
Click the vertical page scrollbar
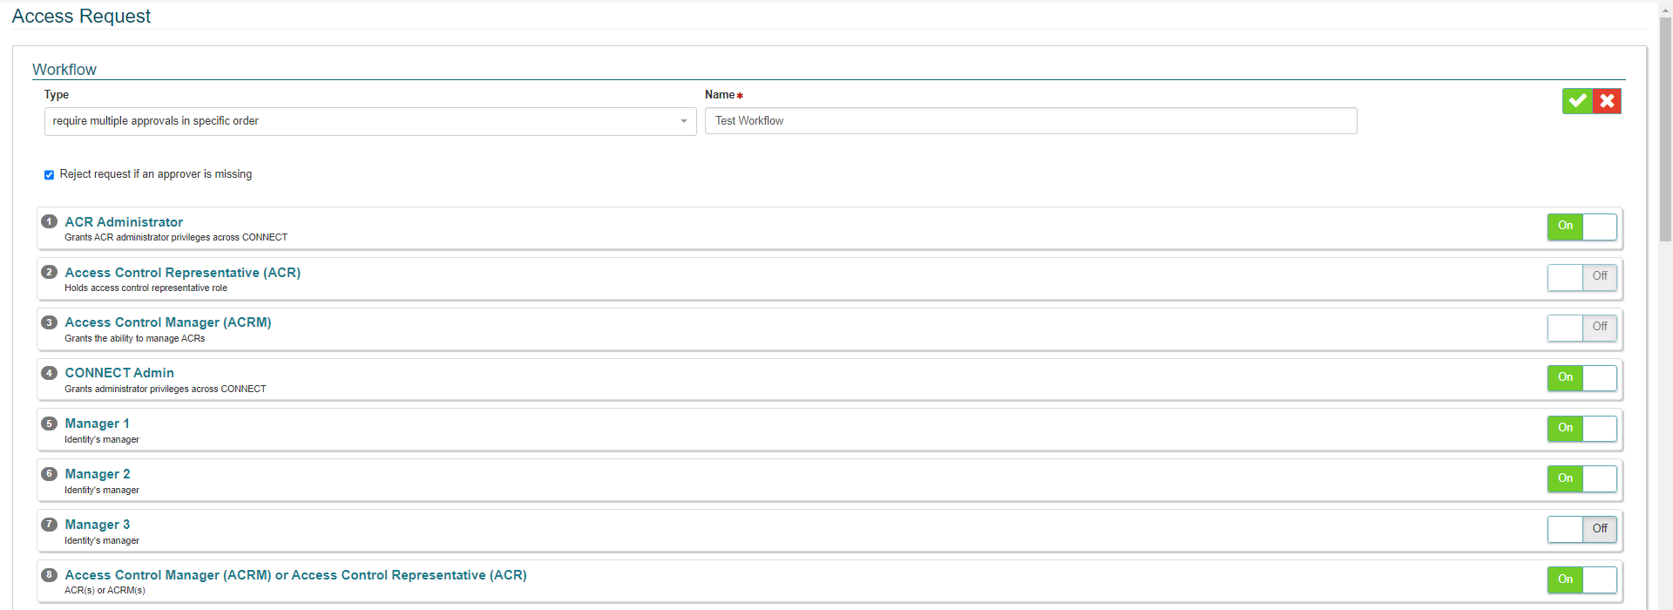point(1665,131)
